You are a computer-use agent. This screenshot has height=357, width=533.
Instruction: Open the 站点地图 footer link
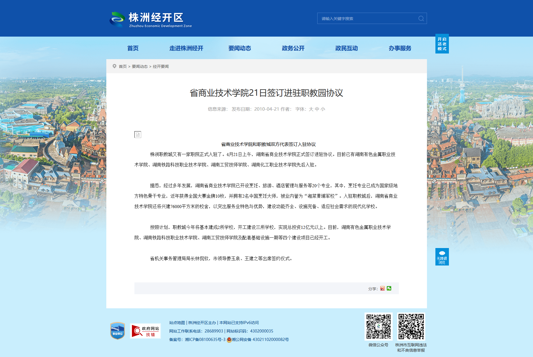click(x=177, y=323)
